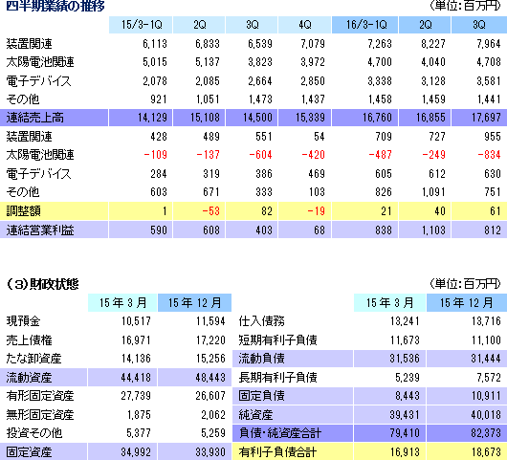507x460 pixels.
Task: Select the red -53 adjustment value
Action: [x=210, y=211]
